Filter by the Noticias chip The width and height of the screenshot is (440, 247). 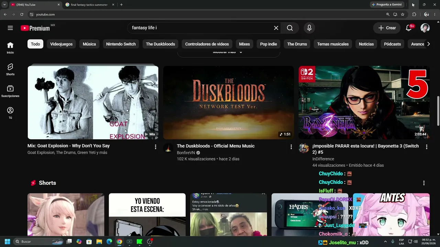point(366,44)
